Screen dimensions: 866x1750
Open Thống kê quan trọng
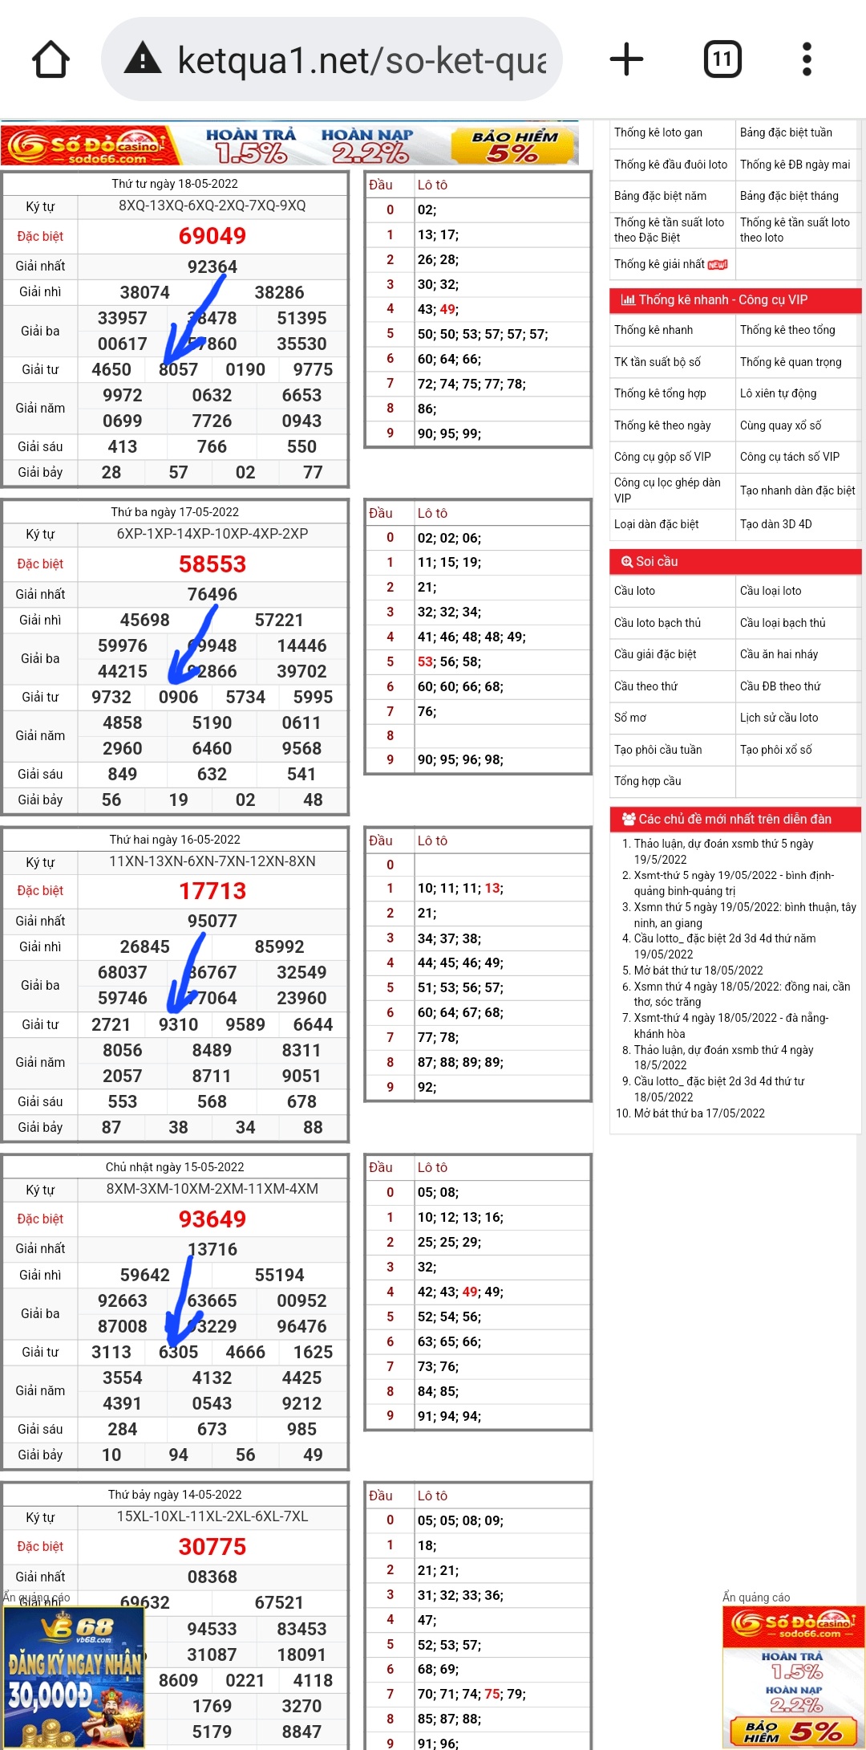(791, 362)
